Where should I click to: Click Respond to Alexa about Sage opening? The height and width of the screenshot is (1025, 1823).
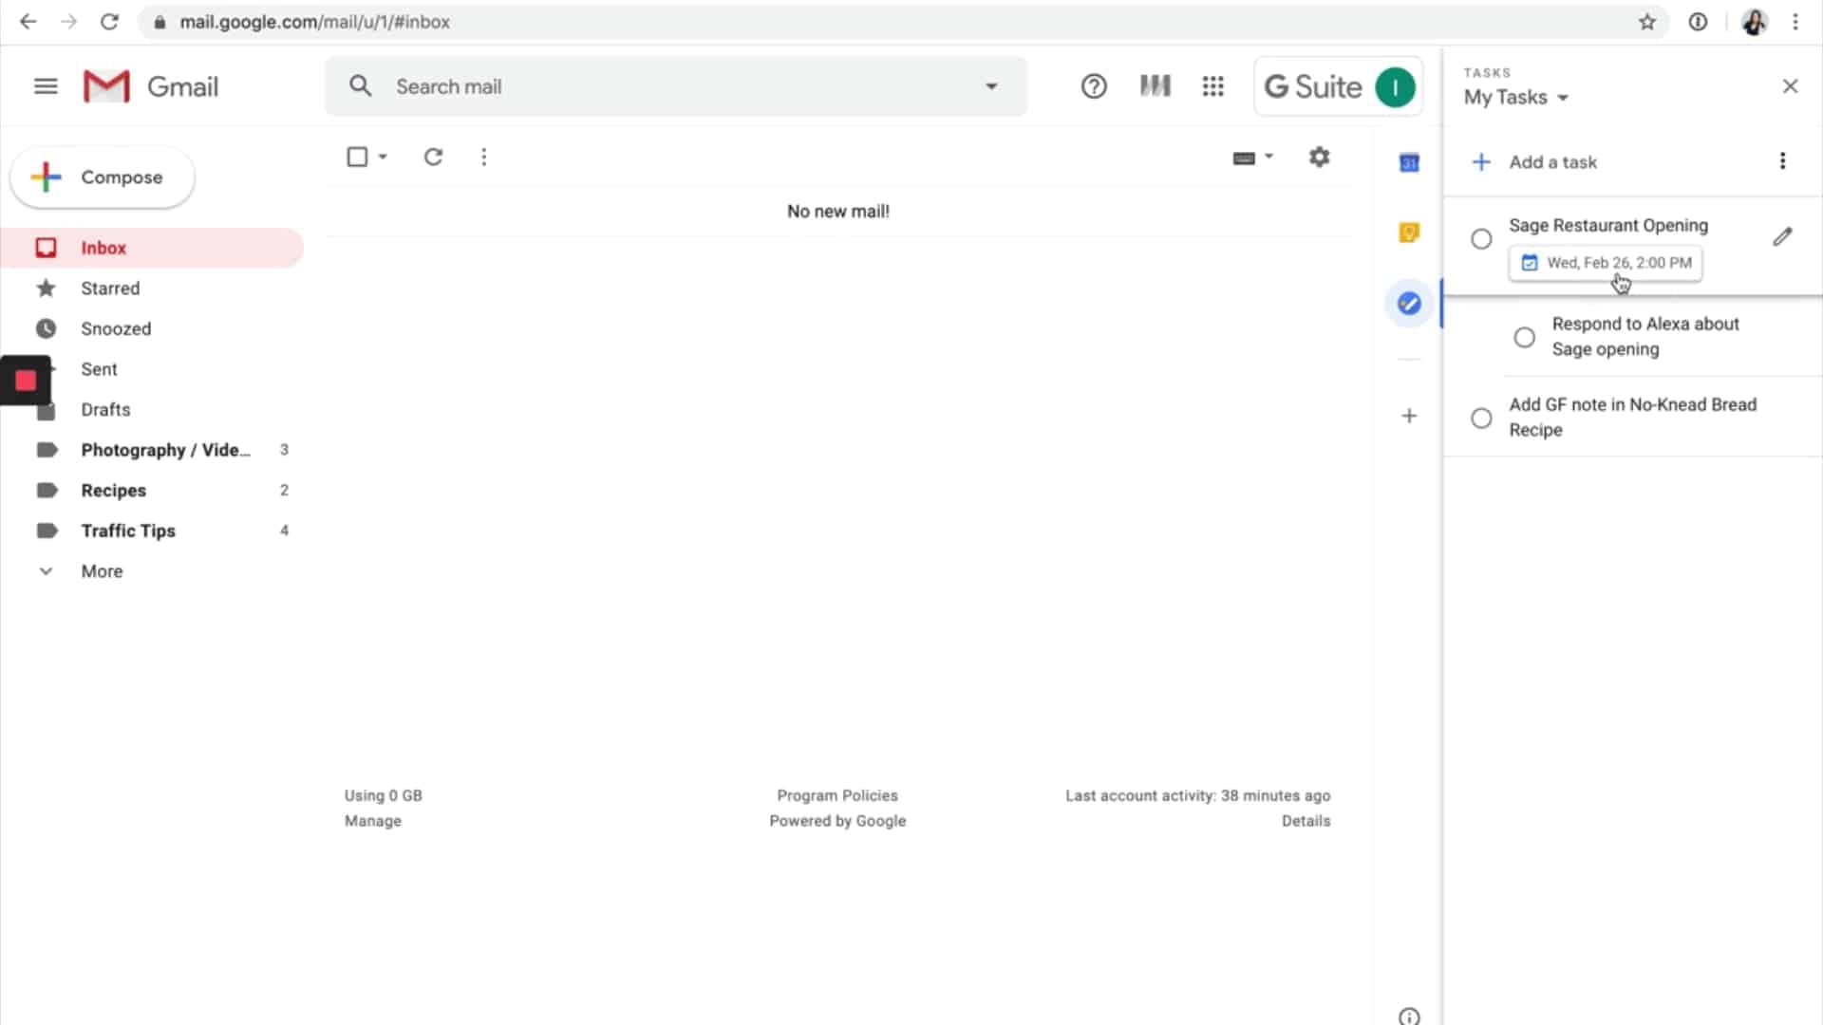tap(1645, 337)
